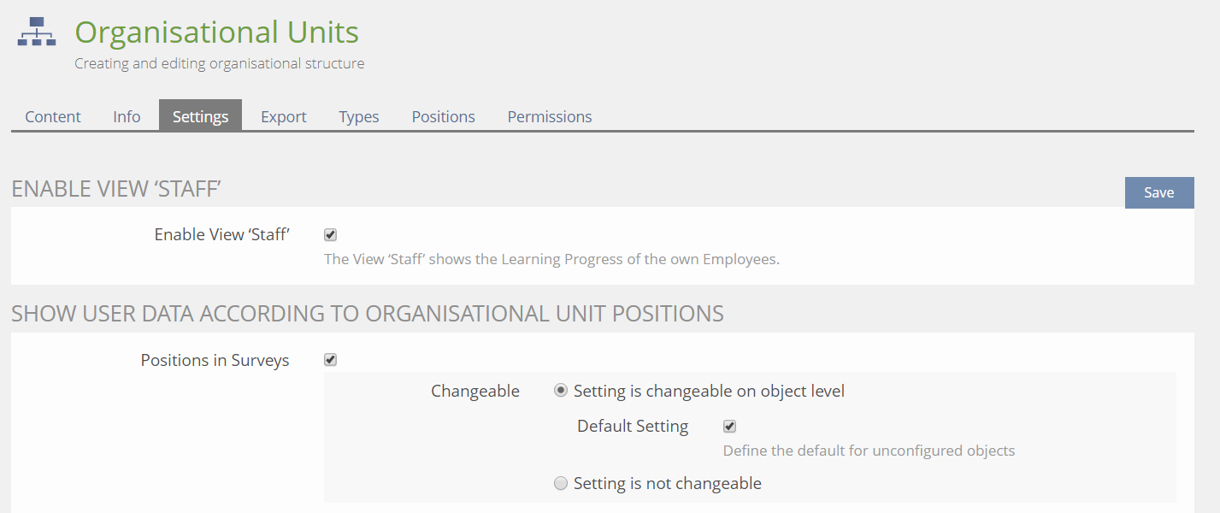The height and width of the screenshot is (513, 1220).
Task: Click the Organisational Units hierarchy icon
Action: (x=37, y=32)
